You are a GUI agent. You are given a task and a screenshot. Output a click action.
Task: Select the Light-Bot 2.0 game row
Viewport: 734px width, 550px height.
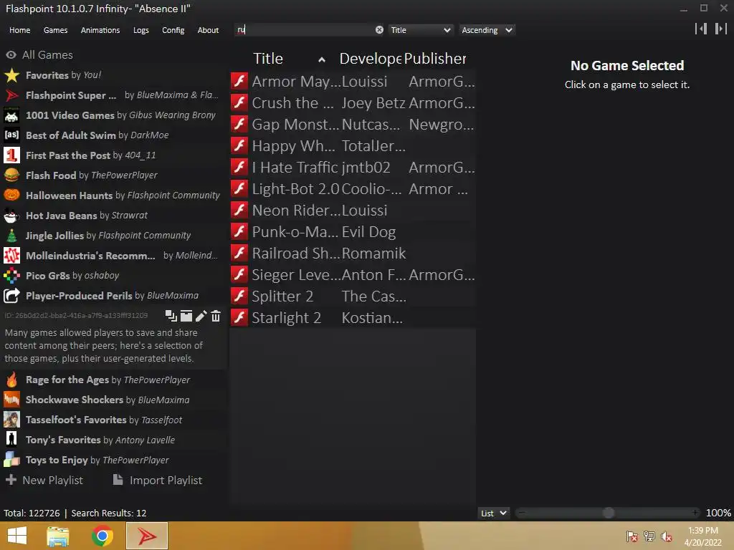pyautogui.click(x=353, y=188)
